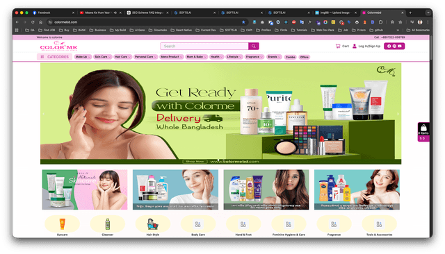Reload the page with the browser refresh icon
The width and height of the screenshot is (445, 254).
33,22
